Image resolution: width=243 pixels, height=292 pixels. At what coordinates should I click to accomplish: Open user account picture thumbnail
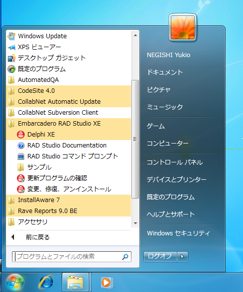click(182, 27)
